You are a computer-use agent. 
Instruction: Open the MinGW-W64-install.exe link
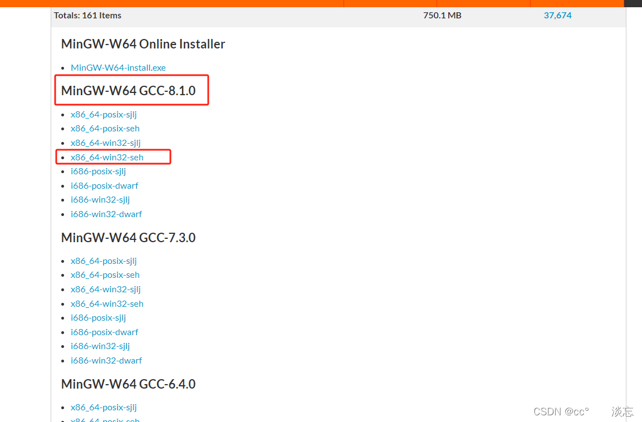point(118,67)
